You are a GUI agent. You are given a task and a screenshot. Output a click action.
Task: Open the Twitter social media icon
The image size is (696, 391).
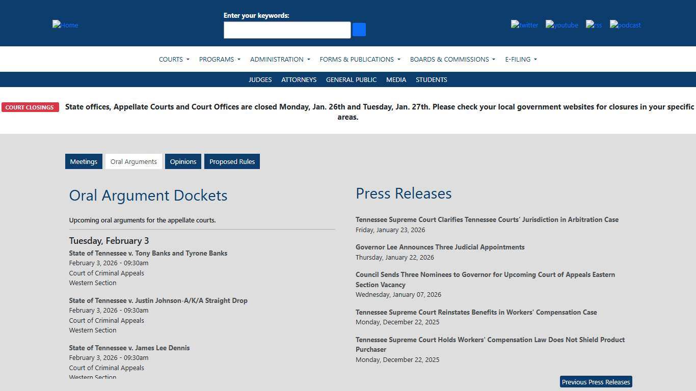click(x=524, y=25)
